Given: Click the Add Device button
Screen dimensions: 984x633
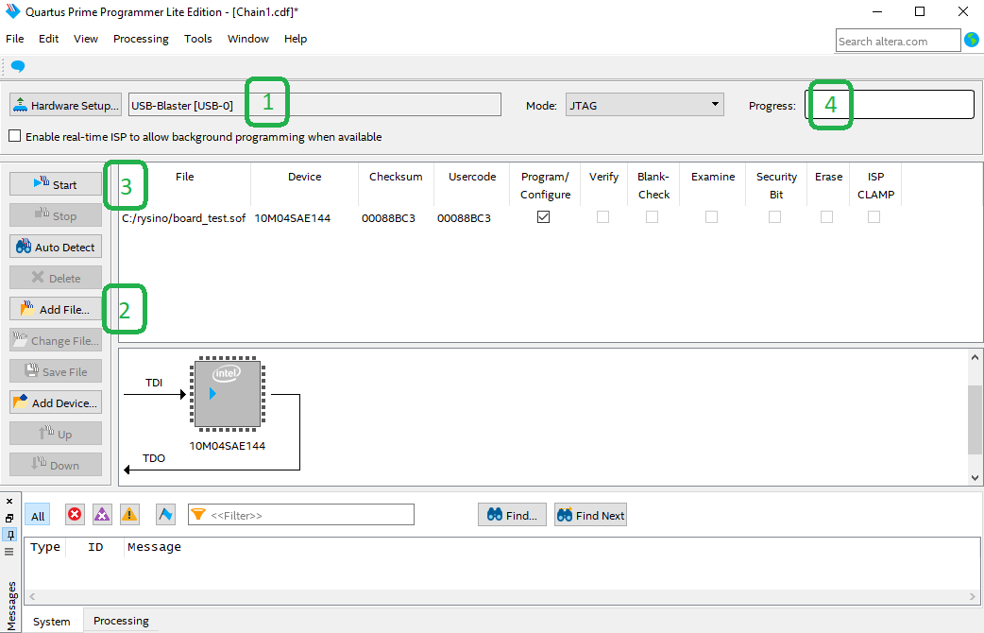Looking at the screenshot, I should [x=55, y=402].
